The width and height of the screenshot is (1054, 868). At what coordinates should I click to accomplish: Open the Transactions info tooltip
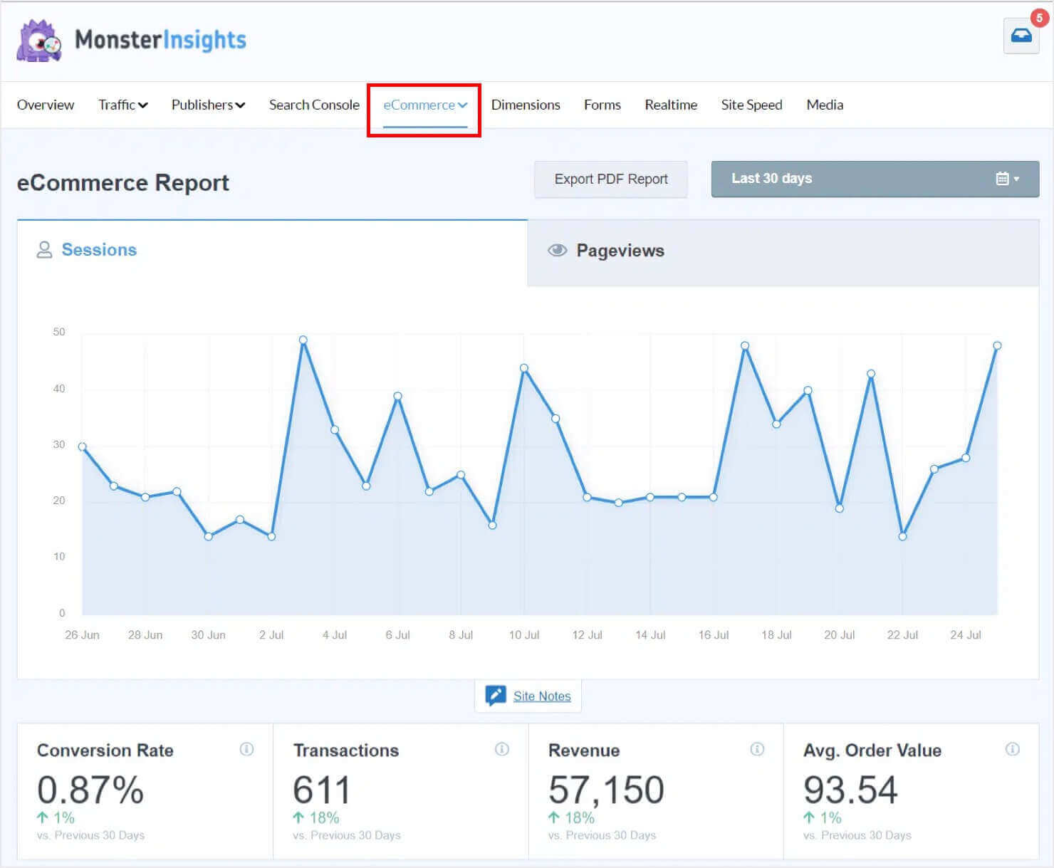point(502,749)
